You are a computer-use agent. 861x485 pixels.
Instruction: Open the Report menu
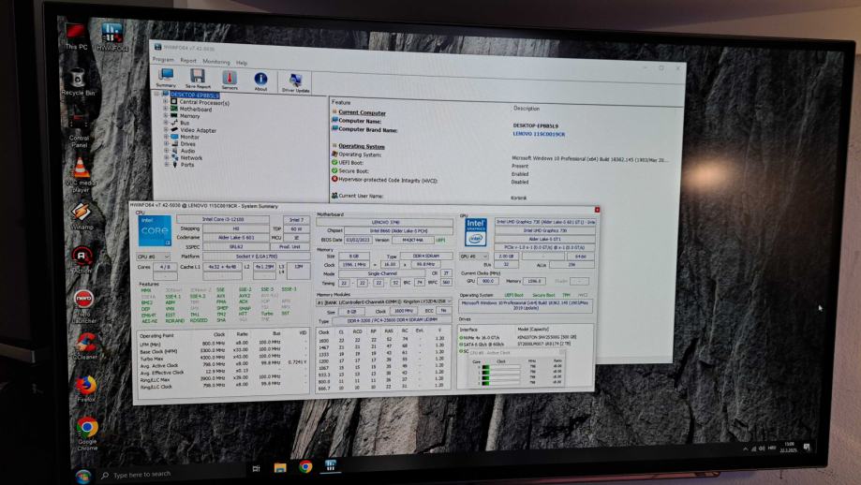[187, 60]
